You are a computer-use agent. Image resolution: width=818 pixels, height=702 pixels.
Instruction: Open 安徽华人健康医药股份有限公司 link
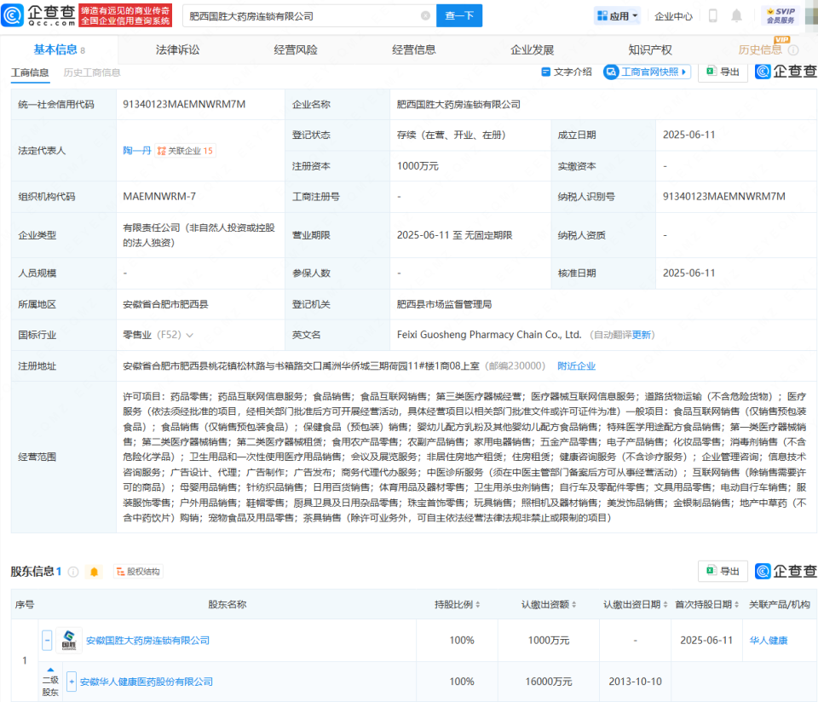click(x=146, y=682)
